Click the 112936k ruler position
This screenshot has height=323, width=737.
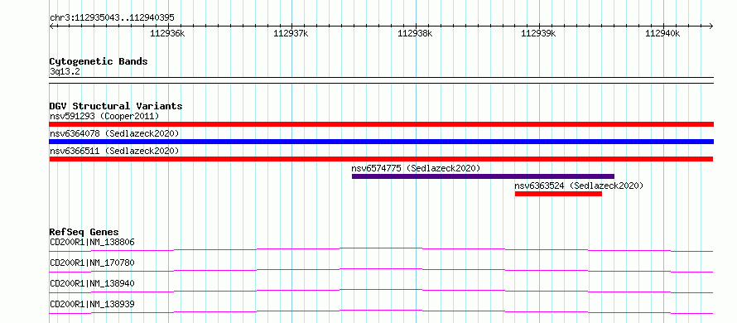pyautogui.click(x=168, y=33)
